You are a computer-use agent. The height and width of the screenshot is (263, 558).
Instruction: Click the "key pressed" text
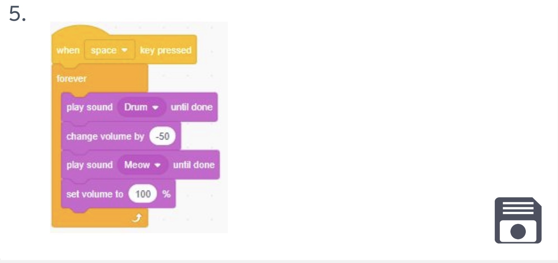click(x=165, y=50)
